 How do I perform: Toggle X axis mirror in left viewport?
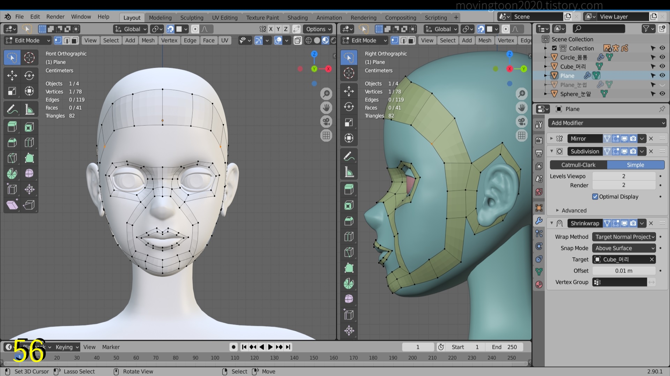pyautogui.click(x=271, y=29)
